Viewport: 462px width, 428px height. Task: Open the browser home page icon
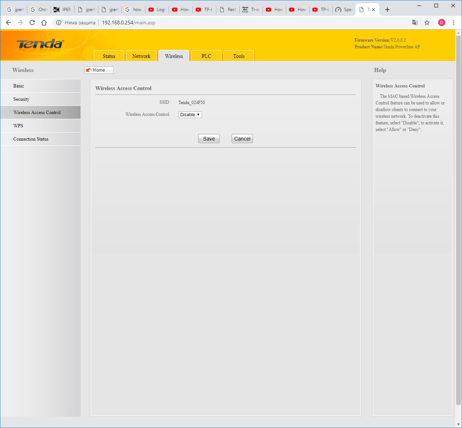tap(44, 23)
